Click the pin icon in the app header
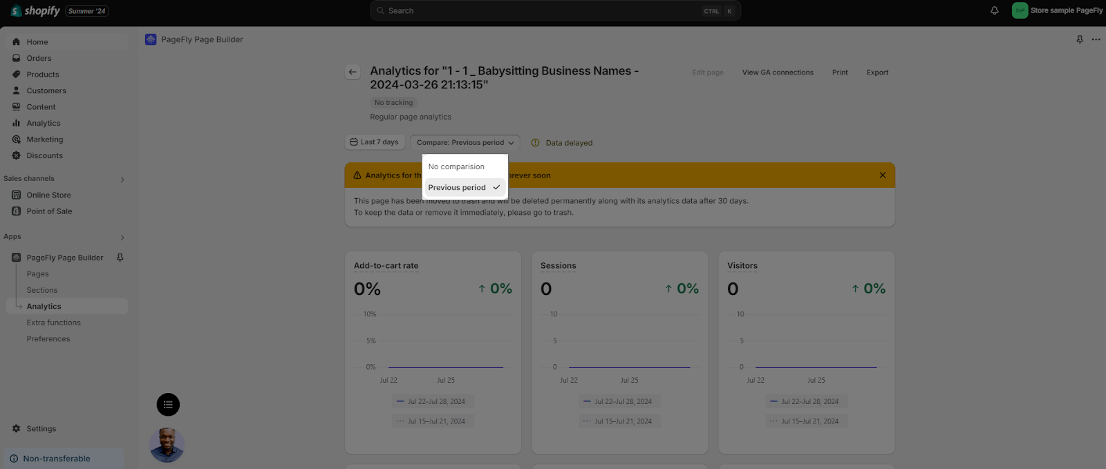This screenshot has width=1106, height=469. tap(1079, 39)
